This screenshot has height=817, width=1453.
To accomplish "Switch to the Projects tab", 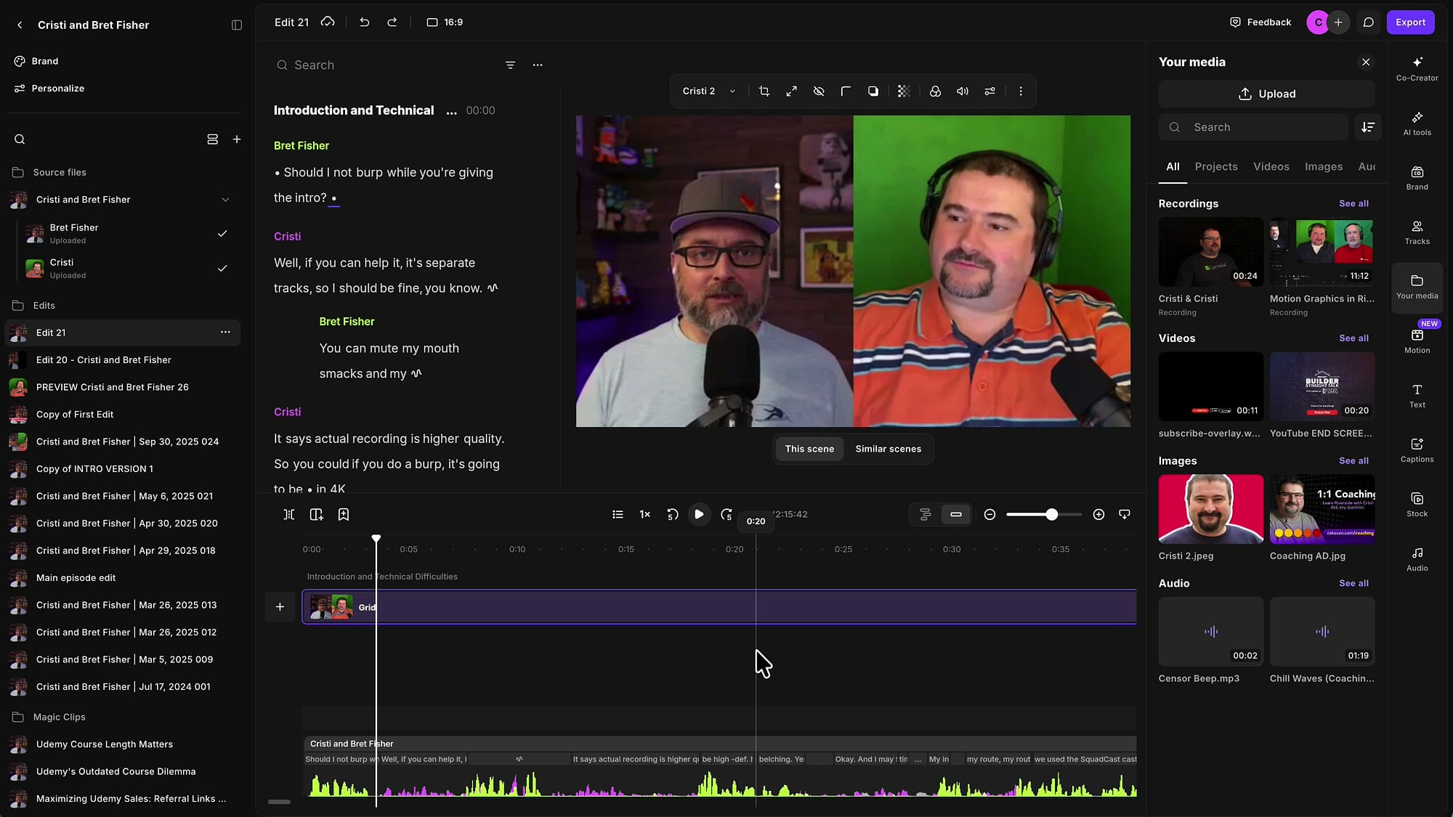I will pyautogui.click(x=1216, y=167).
